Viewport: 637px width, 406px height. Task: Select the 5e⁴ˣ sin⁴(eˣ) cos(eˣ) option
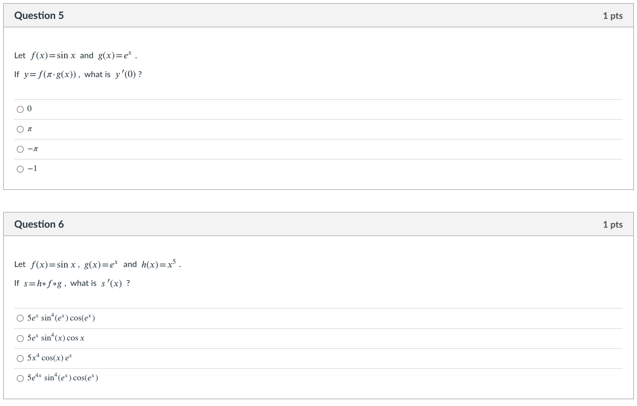(20, 378)
